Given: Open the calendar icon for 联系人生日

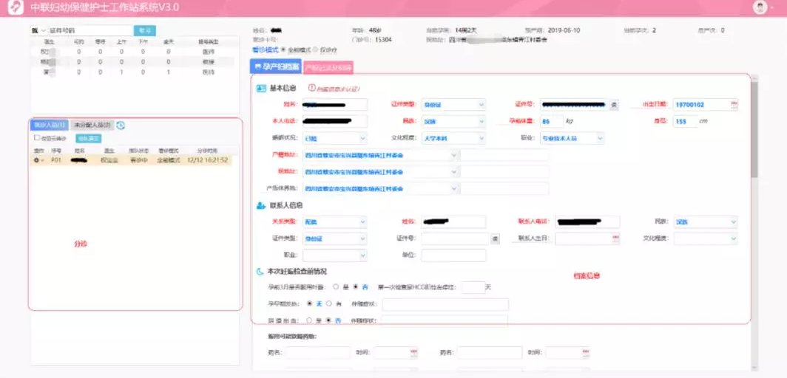Looking at the screenshot, I should (616, 238).
